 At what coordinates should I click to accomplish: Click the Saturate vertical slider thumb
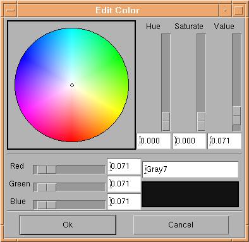click(201, 121)
